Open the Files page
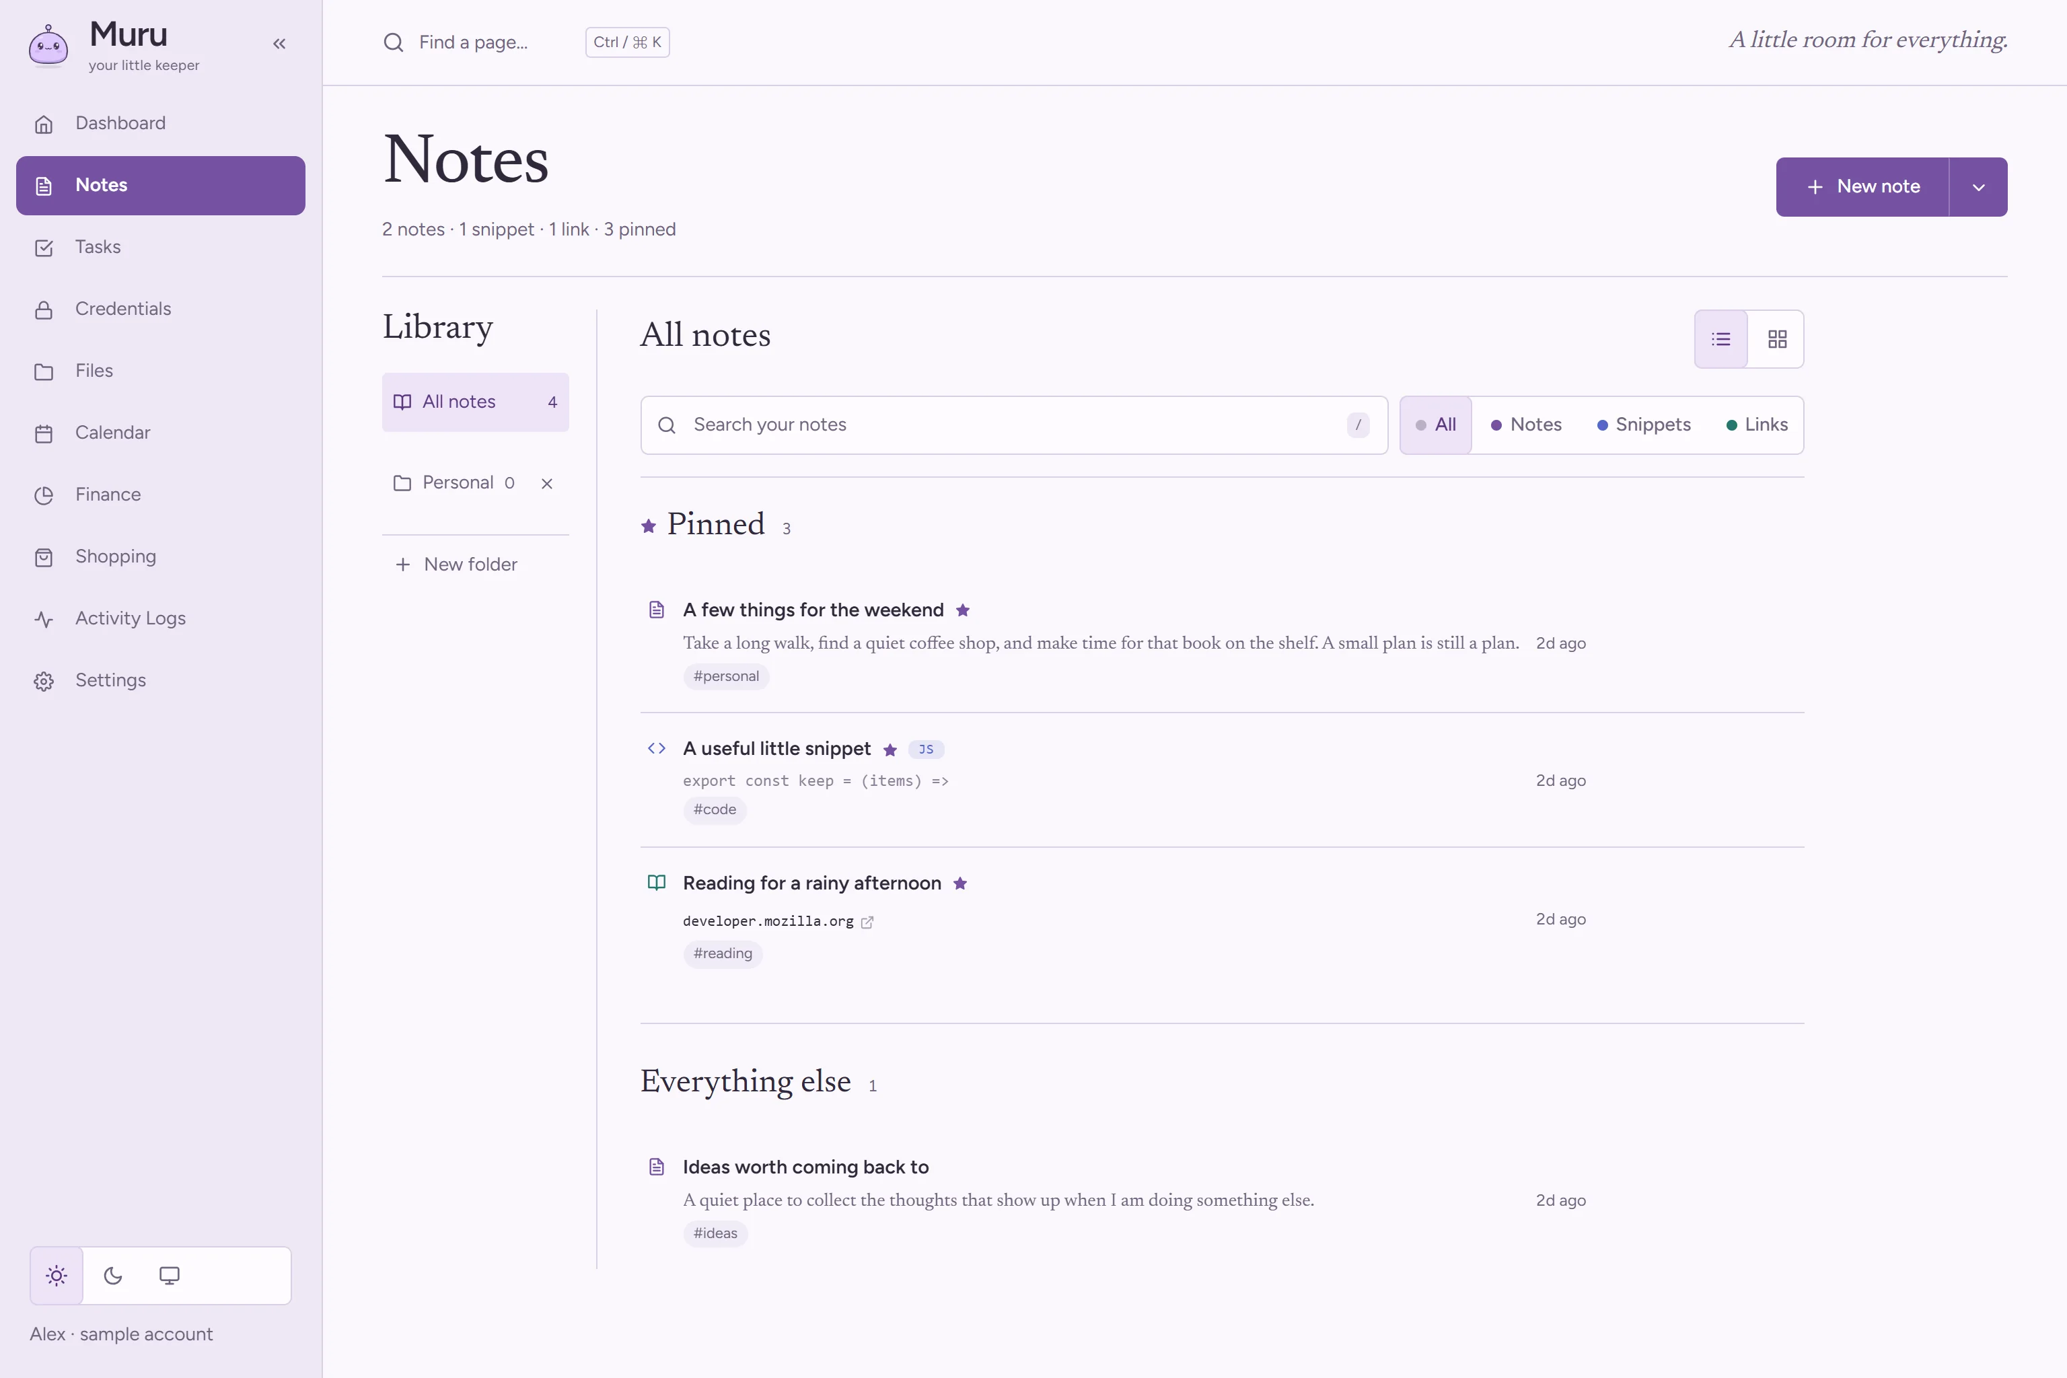Screen dimensions: 2067x1378 pos(161,371)
